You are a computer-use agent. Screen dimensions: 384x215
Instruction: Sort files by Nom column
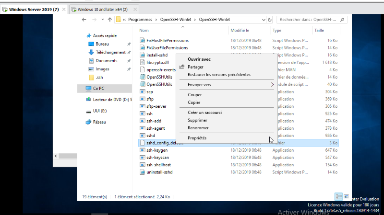[x=144, y=30]
